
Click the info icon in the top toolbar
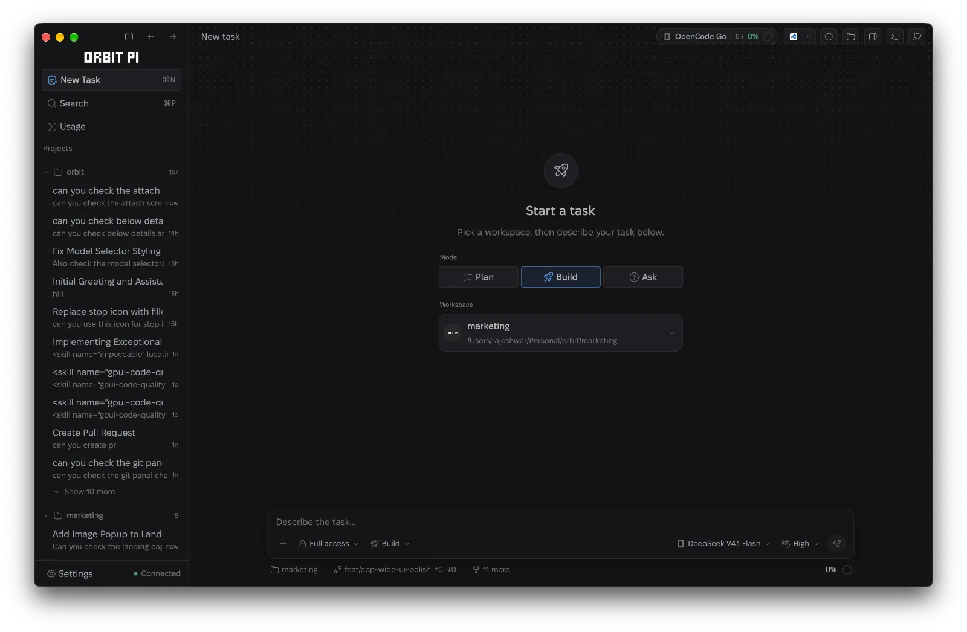(829, 37)
